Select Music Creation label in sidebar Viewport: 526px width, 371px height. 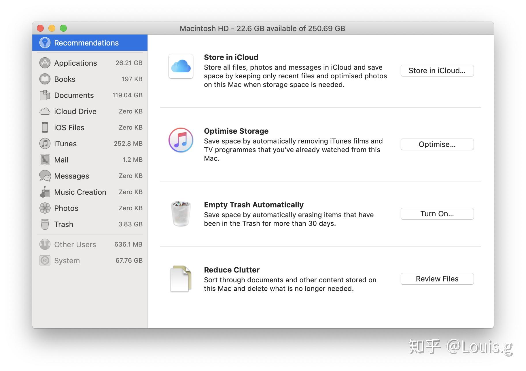80,192
